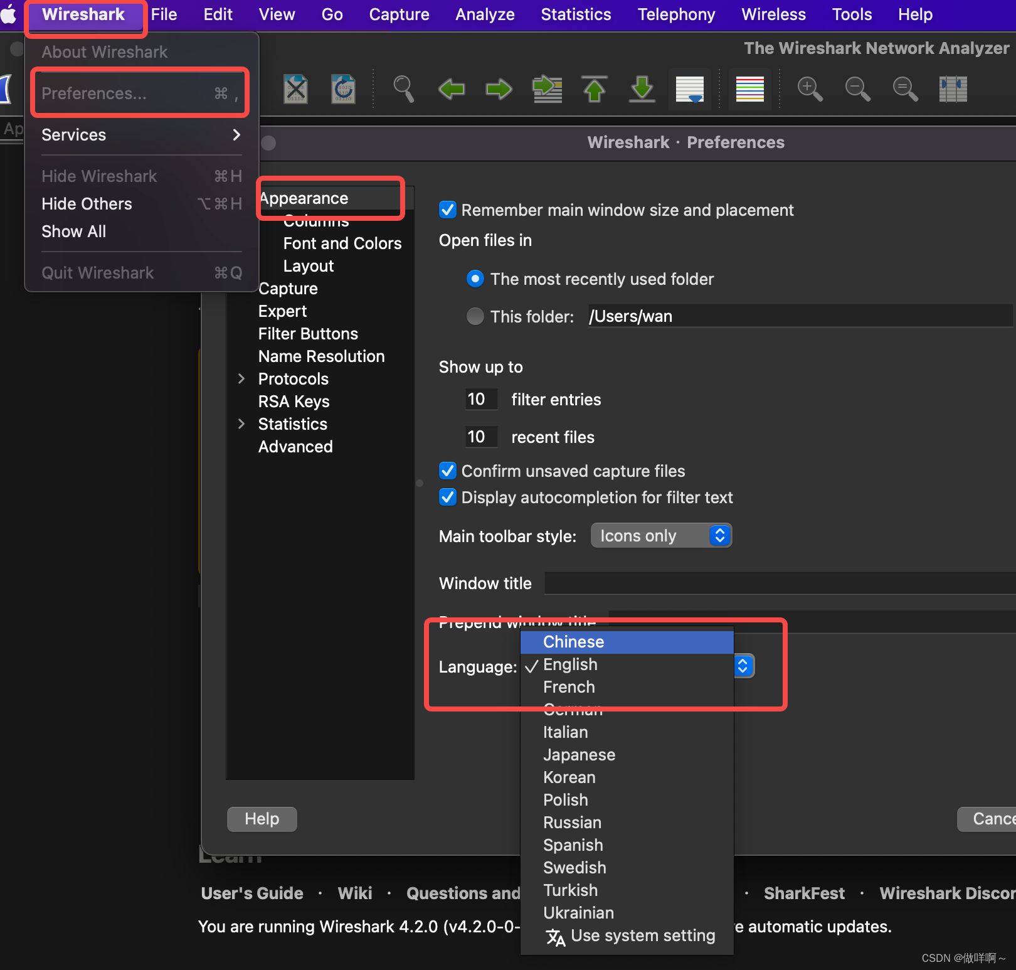
Task: Open the Capture menu
Action: [x=400, y=14]
